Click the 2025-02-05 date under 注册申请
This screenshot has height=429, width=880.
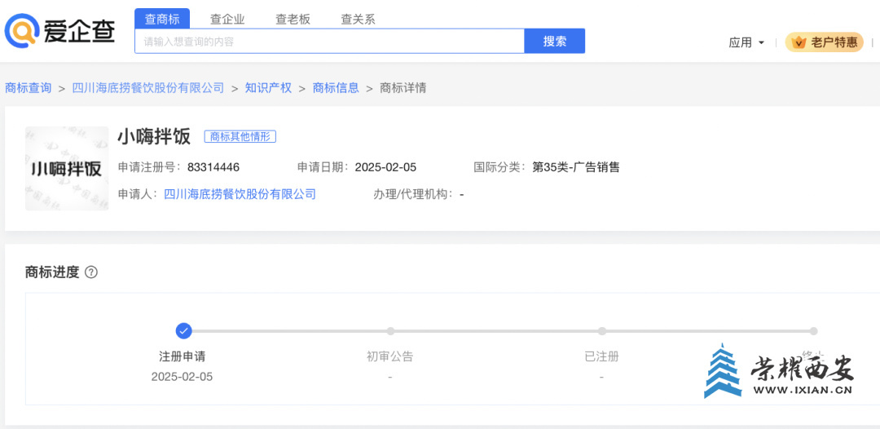point(182,377)
